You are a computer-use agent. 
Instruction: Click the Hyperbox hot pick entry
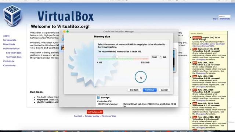tap(43, 99)
